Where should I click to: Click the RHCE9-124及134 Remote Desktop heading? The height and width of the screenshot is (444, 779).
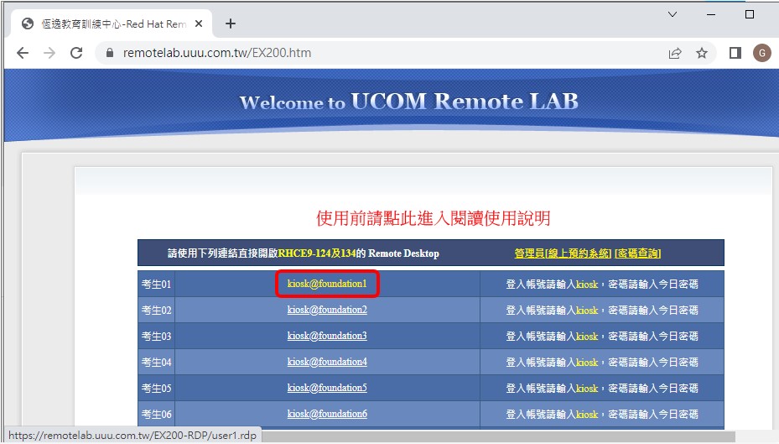click(303, 253)
